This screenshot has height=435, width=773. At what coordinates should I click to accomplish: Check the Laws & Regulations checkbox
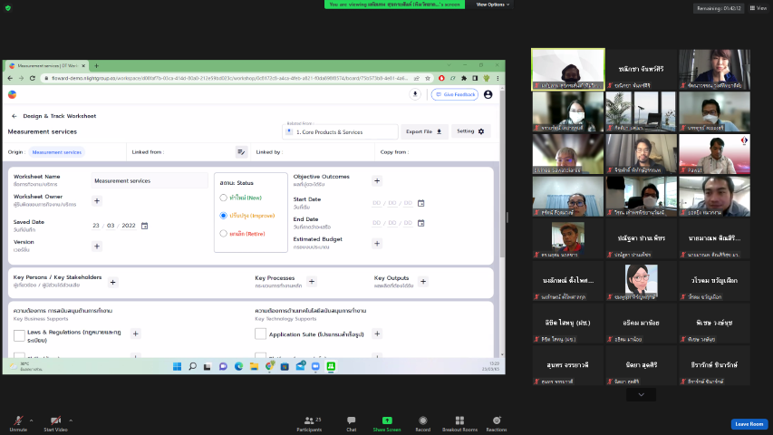point(19,336)
